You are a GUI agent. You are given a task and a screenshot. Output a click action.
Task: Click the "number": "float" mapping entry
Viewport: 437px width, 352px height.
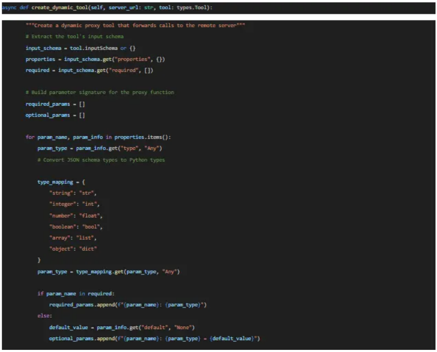[76, 215]
